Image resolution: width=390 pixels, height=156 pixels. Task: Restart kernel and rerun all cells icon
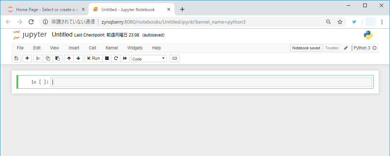click(x=125, y=58)
